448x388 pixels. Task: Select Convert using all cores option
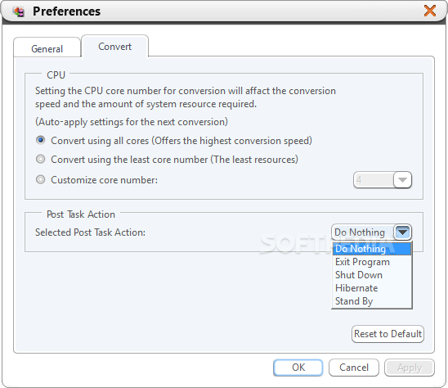coord(41,140)
